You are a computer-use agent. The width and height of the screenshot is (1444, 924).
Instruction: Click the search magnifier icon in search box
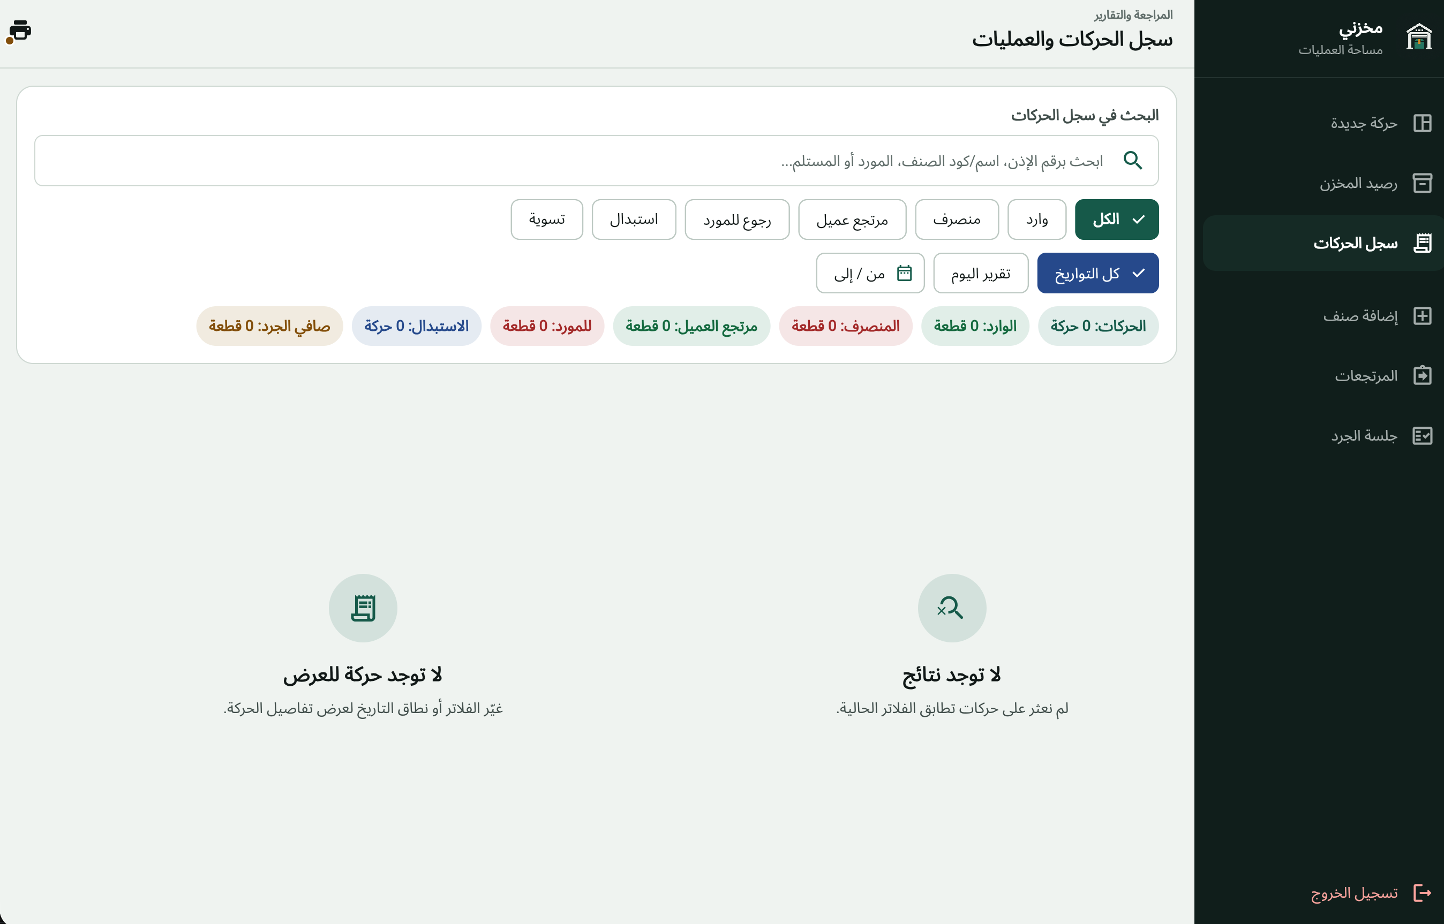(1132, 160)
